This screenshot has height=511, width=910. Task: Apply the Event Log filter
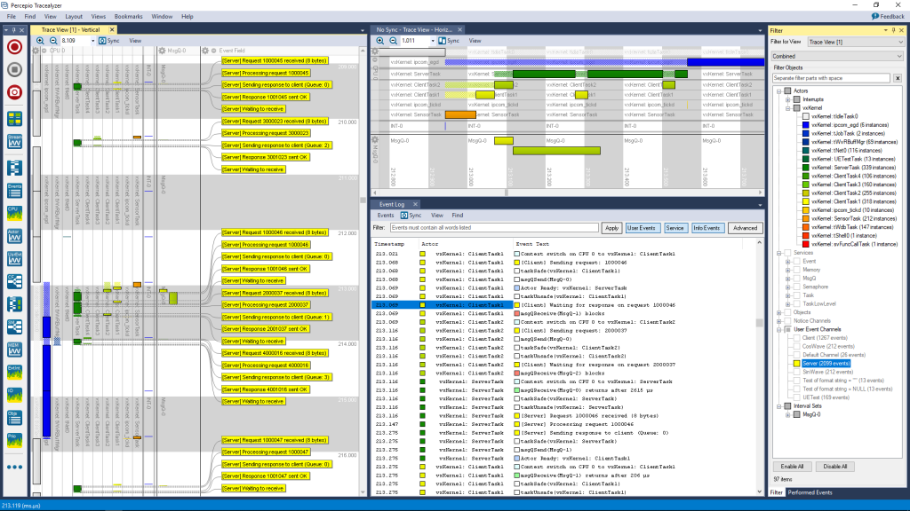pos(611,228)
